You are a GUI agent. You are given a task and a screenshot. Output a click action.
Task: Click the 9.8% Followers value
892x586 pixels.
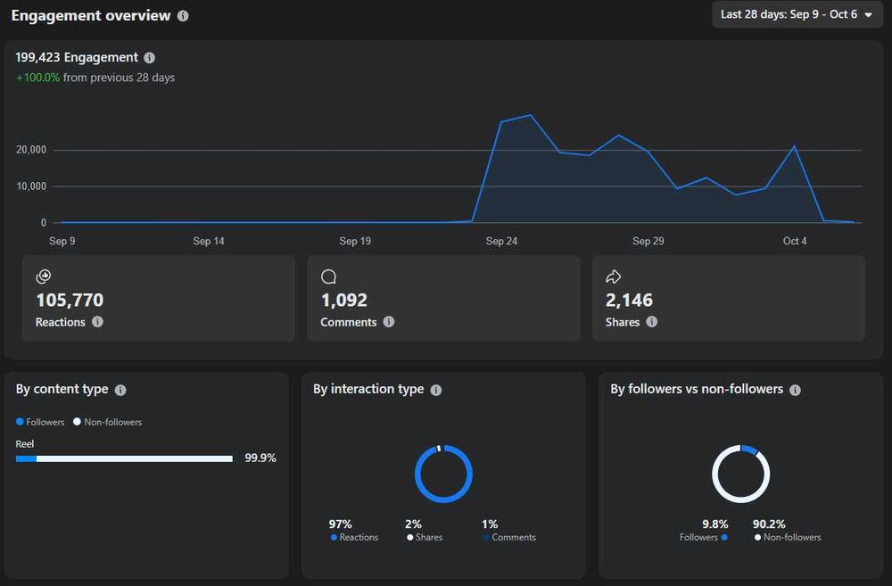click(715, 524)
